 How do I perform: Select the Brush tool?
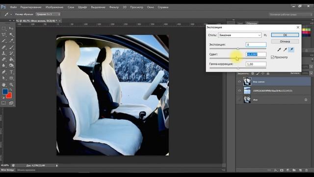(11, 47)
